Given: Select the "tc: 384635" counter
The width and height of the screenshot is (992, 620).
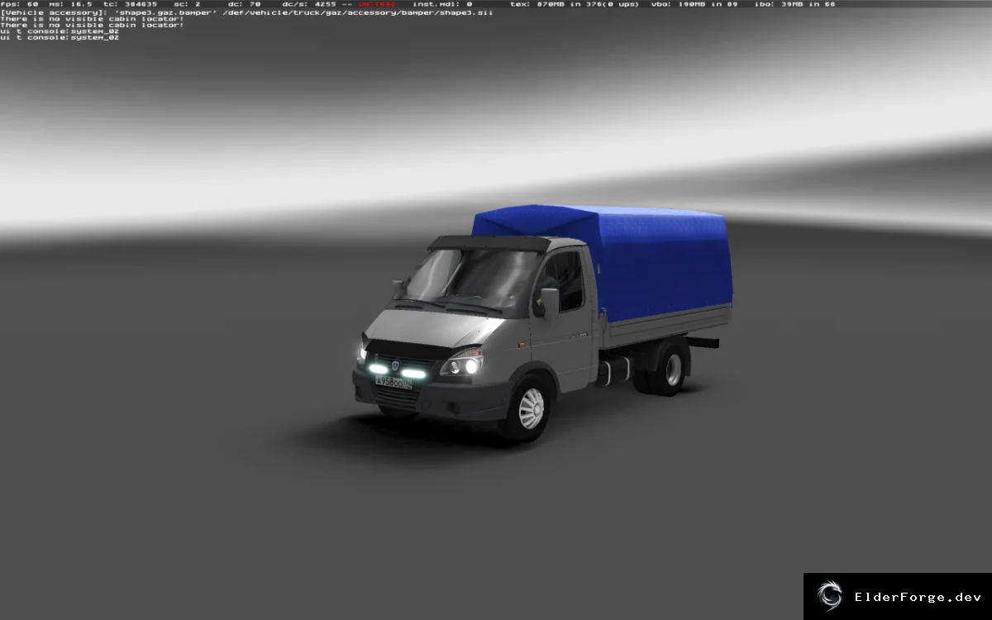Looking at the screenshot, I should pos(130,4).
